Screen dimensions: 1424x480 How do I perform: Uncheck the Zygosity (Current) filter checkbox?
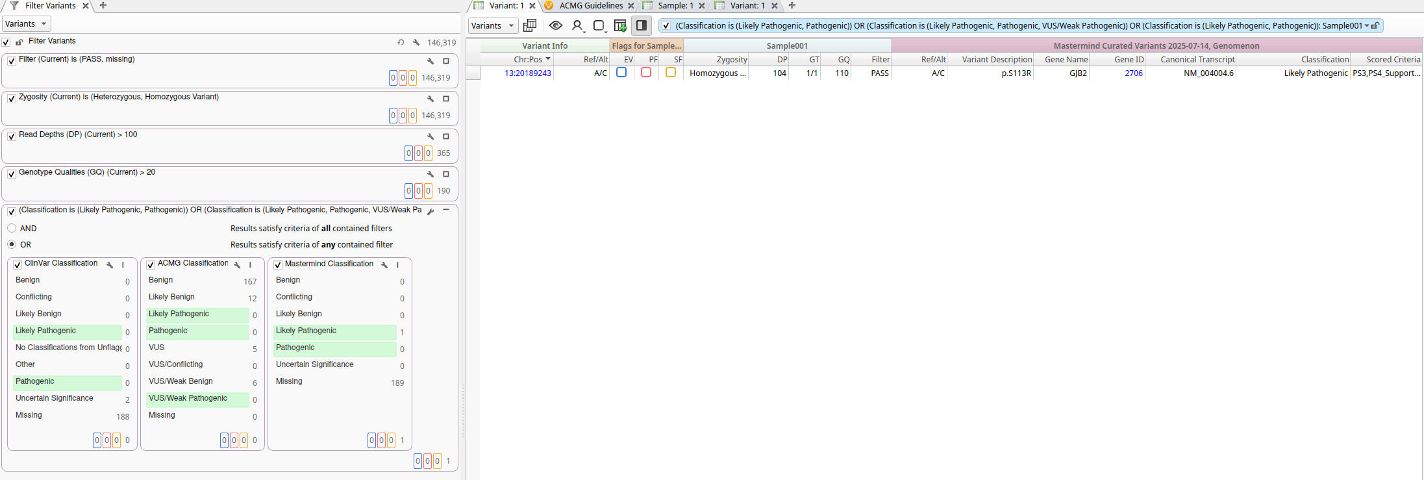point(12,99)
